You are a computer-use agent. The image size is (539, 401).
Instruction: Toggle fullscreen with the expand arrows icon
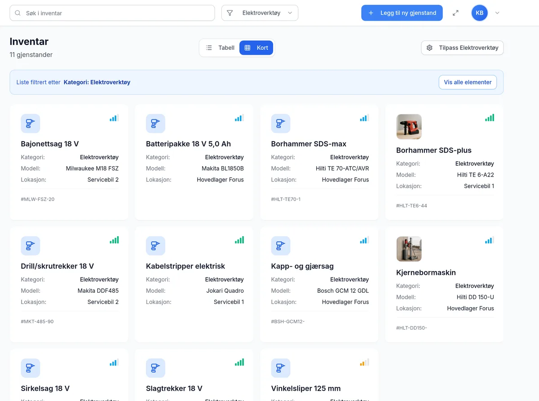click(x=455, y=13)
